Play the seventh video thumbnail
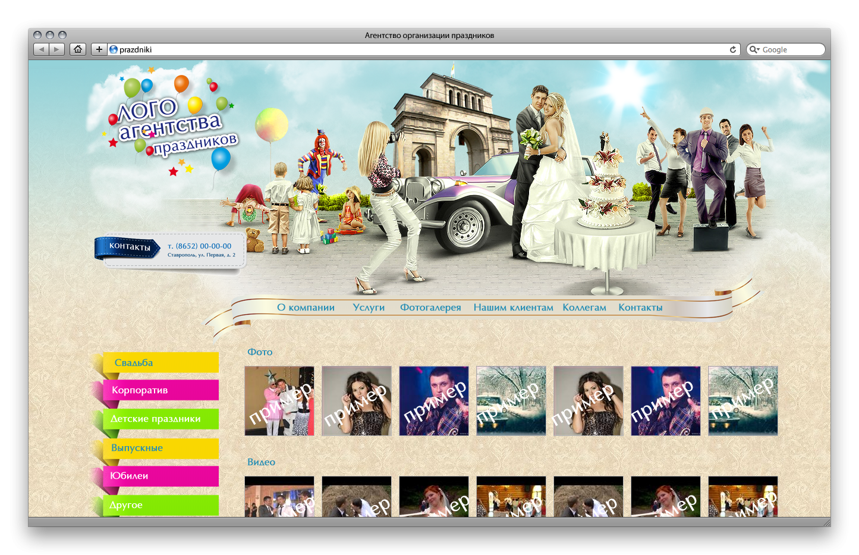This screenshot has width=859, height=555. point(743,497)
